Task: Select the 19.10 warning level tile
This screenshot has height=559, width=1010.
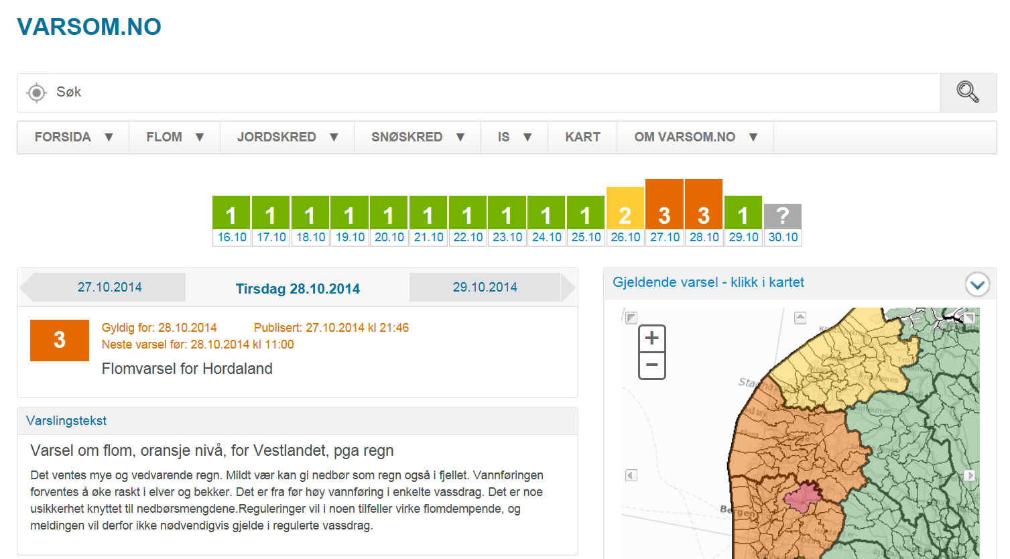Action: click(x=349, y=221)
